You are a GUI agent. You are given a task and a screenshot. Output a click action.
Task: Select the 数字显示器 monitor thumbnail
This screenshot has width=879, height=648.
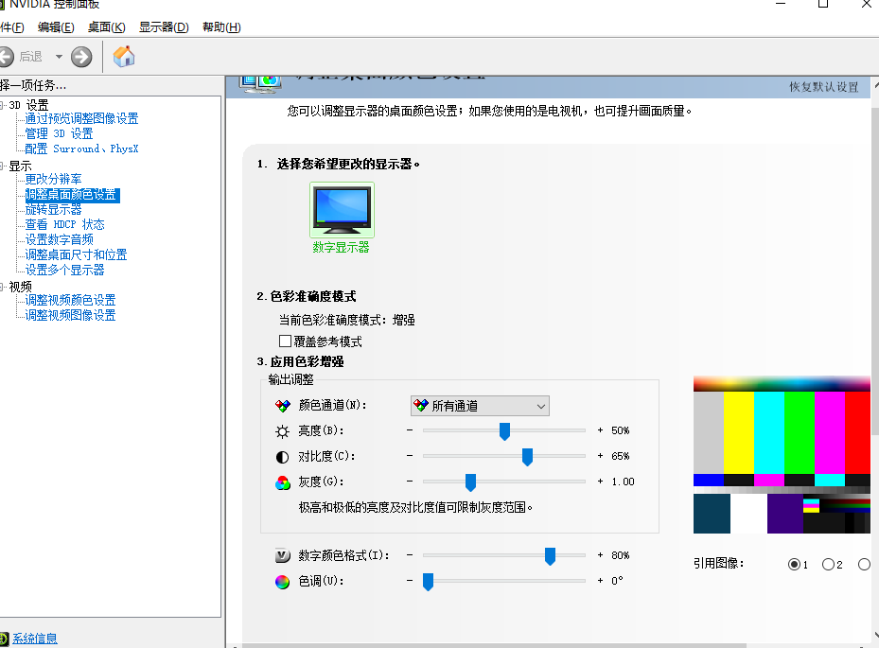[342, 210]
